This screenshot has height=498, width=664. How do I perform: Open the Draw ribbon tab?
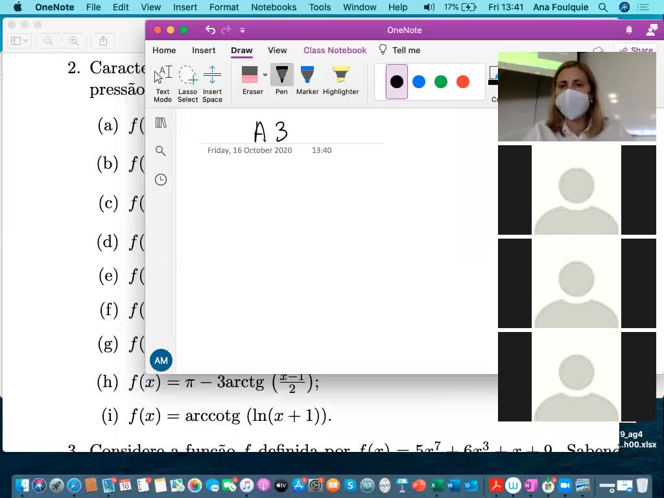[242, 50]
